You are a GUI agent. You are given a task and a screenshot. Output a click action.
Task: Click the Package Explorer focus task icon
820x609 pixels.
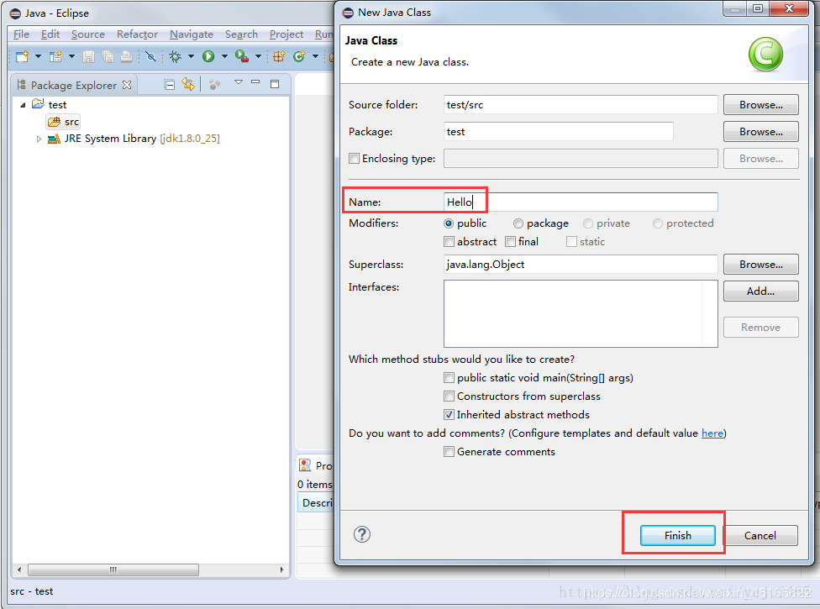pyautogui.click(x=214, y=84)
